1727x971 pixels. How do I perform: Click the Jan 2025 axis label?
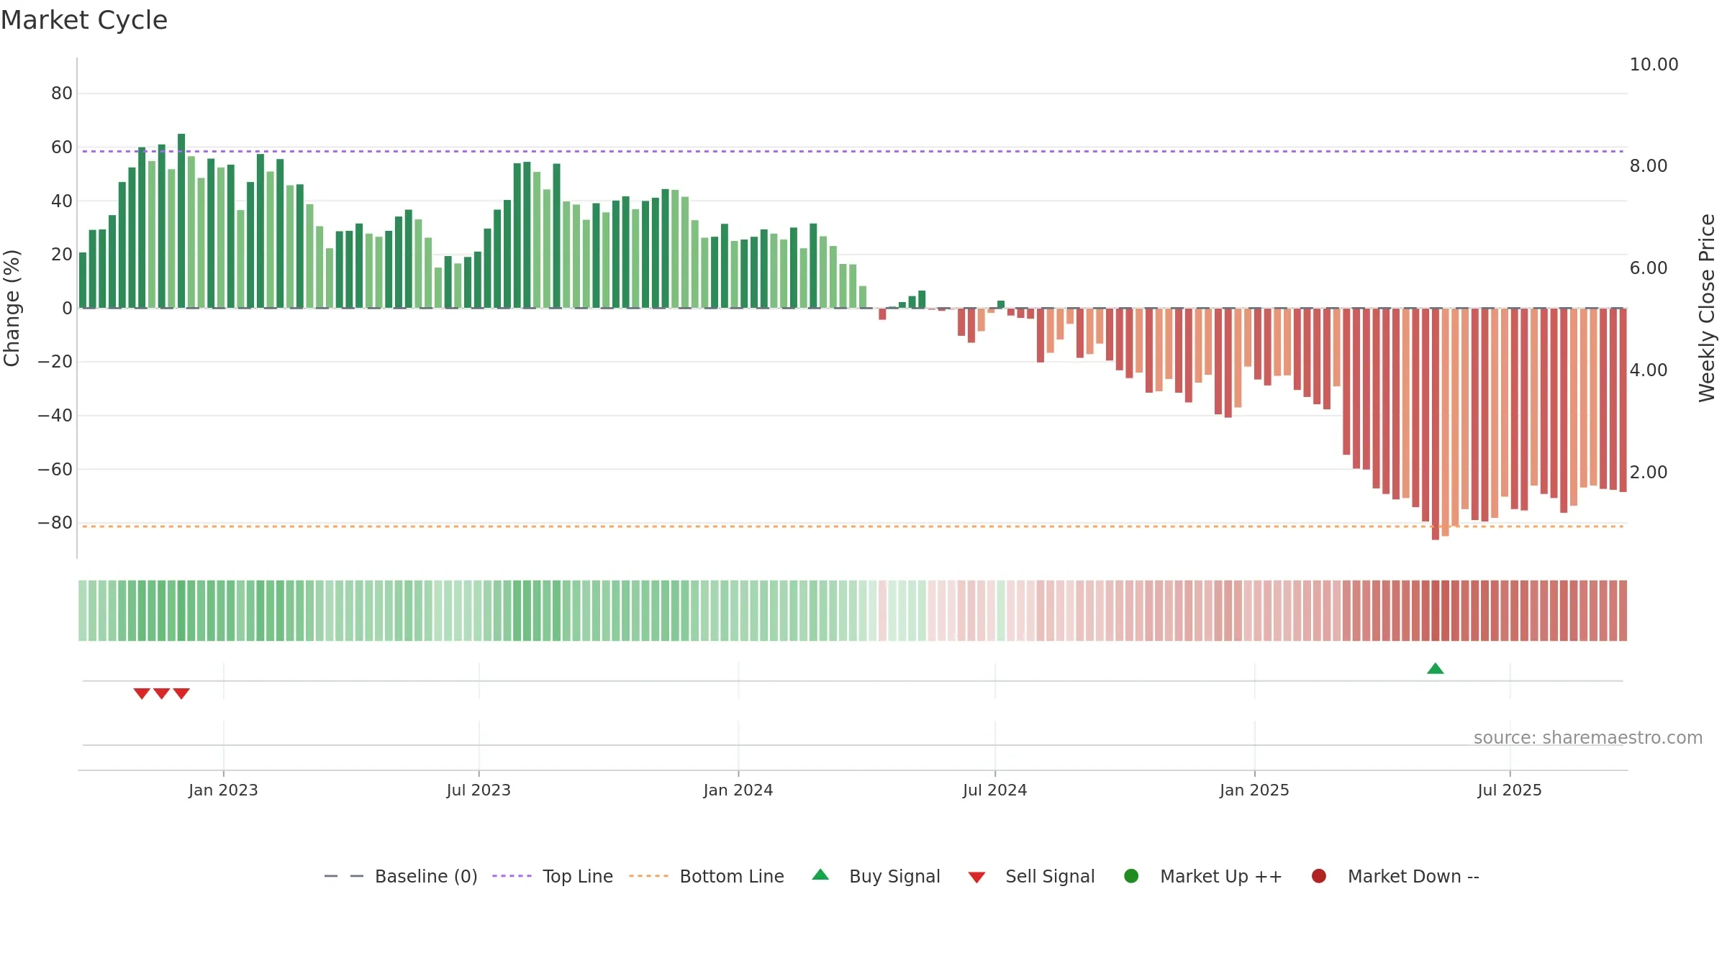(1254, 790)
